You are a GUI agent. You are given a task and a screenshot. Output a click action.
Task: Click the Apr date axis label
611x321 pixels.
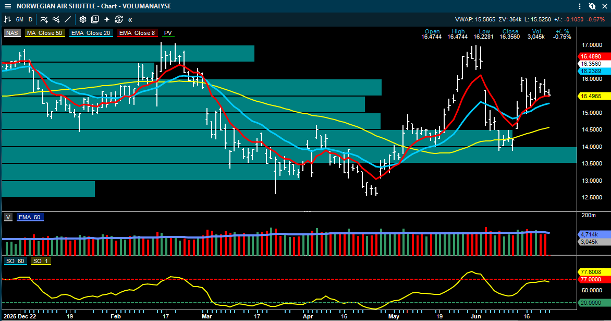click(x=308, y=316)
